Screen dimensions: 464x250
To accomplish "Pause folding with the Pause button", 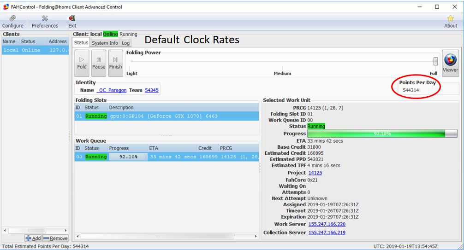I will point(99,63).
